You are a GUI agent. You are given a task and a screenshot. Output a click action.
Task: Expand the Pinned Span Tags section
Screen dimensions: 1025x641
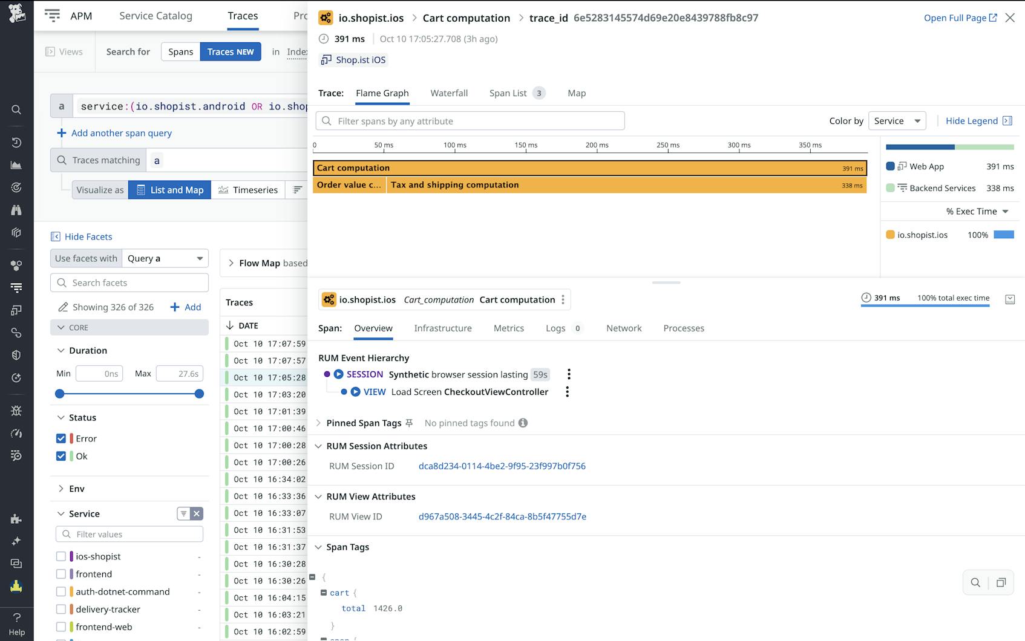coord(319,423)
